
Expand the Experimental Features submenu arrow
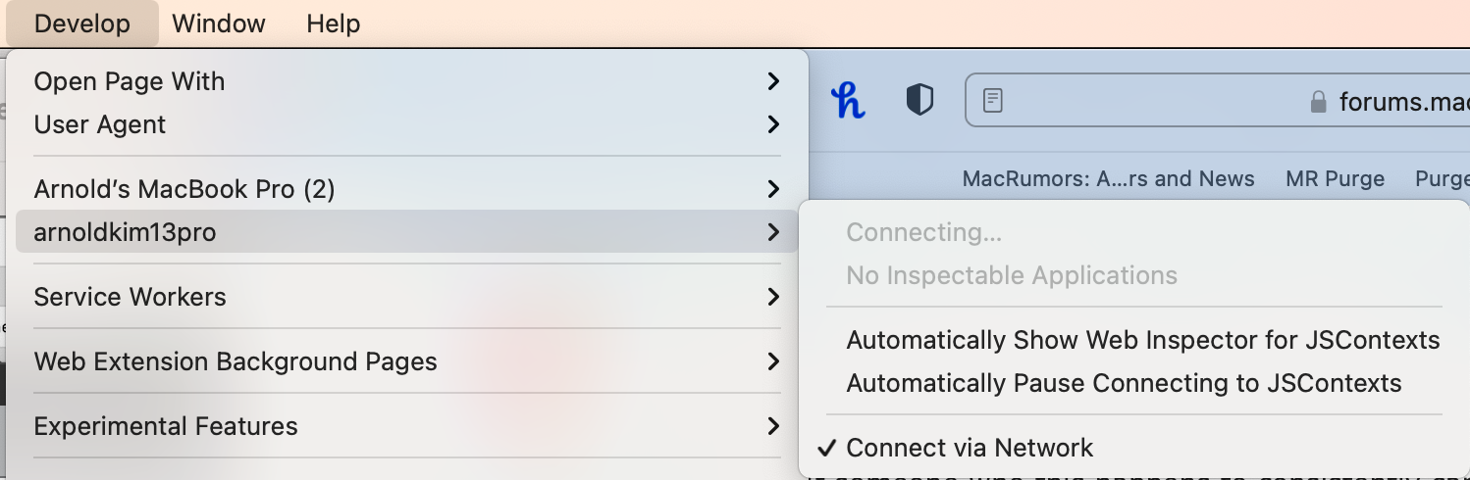tap(773, 426)
